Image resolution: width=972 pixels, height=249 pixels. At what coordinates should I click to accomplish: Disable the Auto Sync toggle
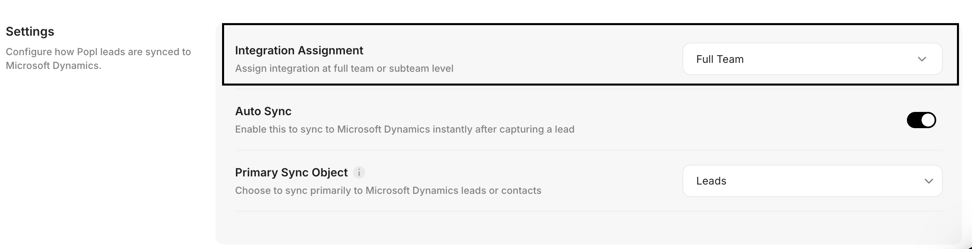[921, 120]
